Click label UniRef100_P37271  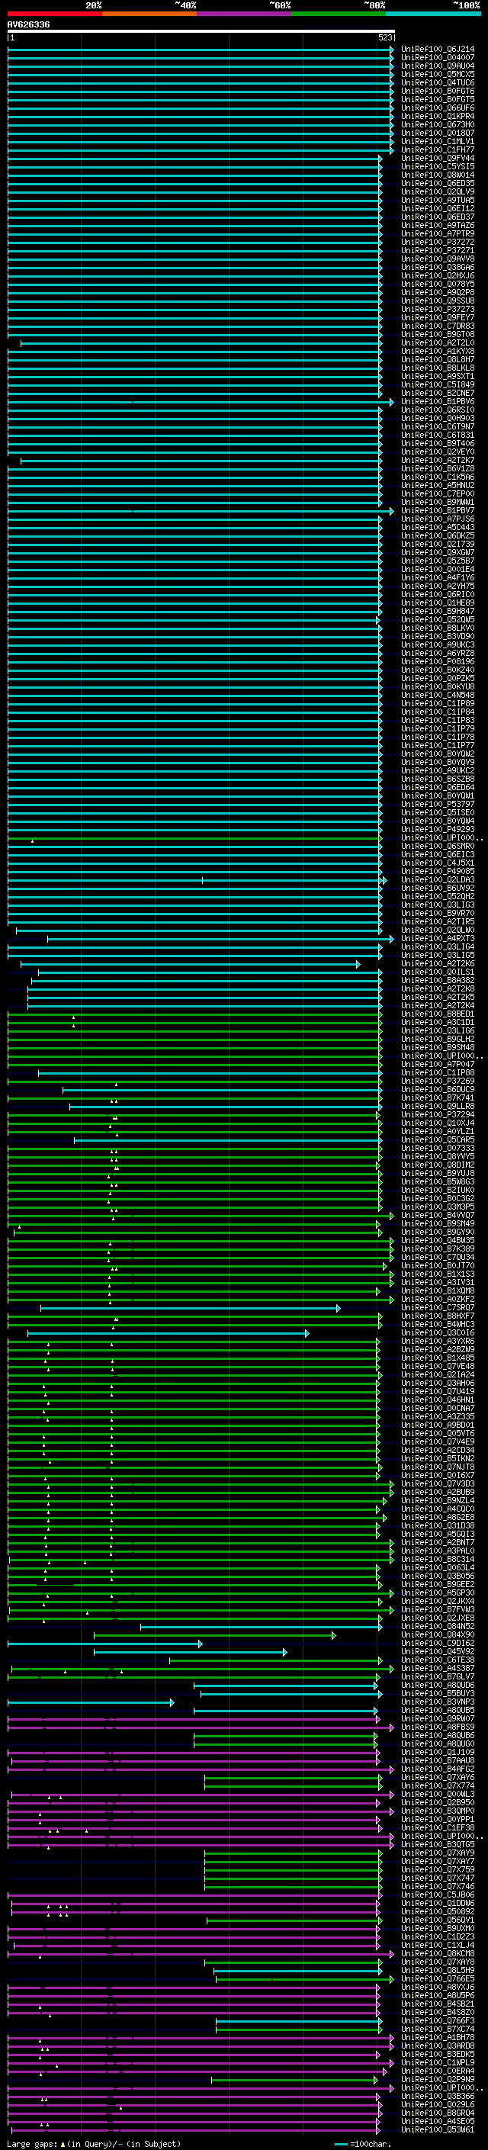[x=438, y=250]
